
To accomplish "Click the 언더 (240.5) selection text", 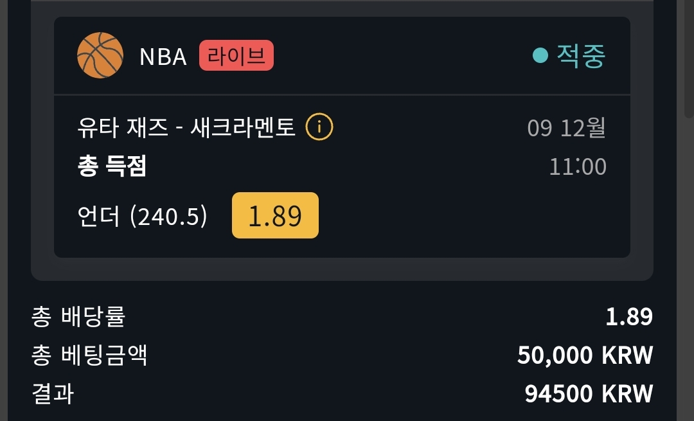I will 142,216.
